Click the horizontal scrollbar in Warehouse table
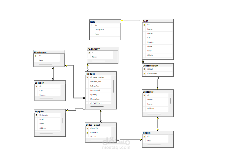 point(45,64)
